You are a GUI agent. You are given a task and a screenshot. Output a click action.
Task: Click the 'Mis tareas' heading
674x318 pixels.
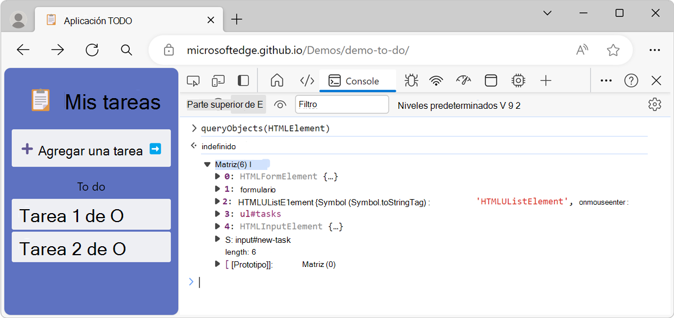pyautogui.click(x=112, y=102)
